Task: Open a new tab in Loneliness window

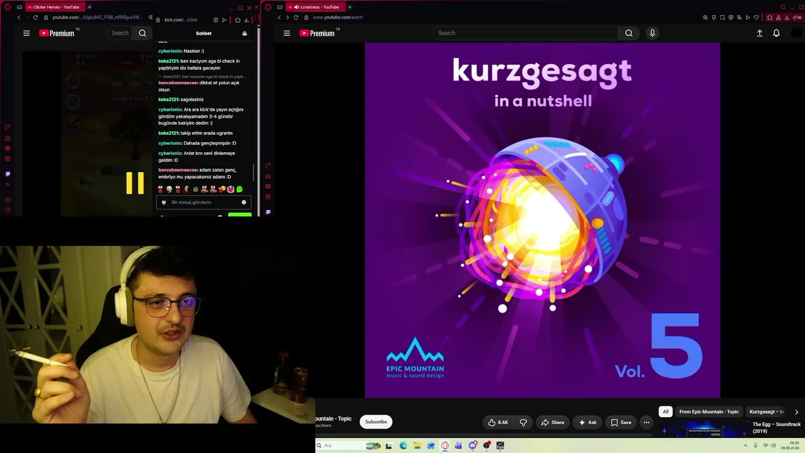Action: click(350, 7)
